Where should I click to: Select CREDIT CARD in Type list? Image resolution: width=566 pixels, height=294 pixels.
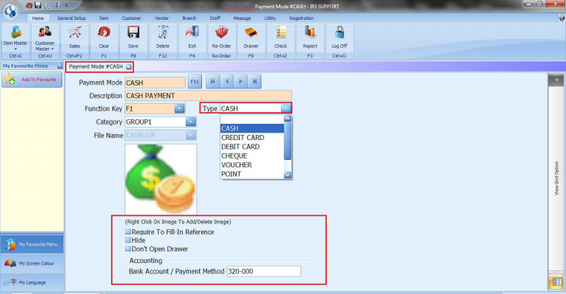click(x=252, y=138)
